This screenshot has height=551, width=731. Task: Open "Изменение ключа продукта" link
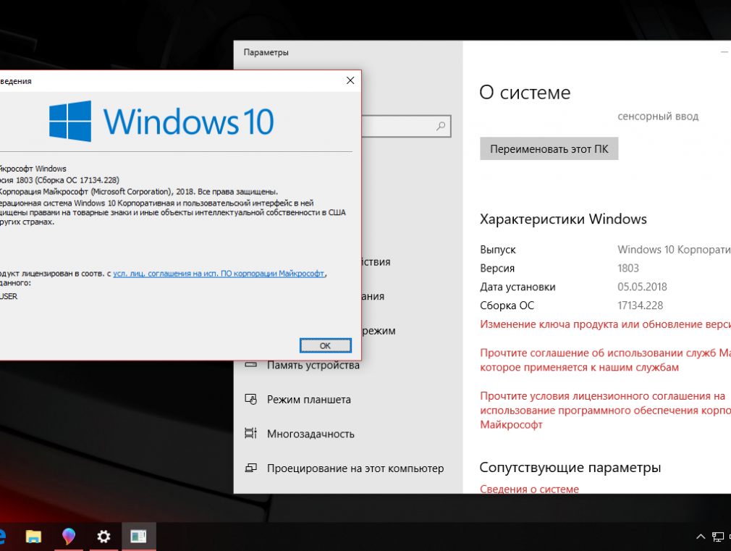pos(605,324)
